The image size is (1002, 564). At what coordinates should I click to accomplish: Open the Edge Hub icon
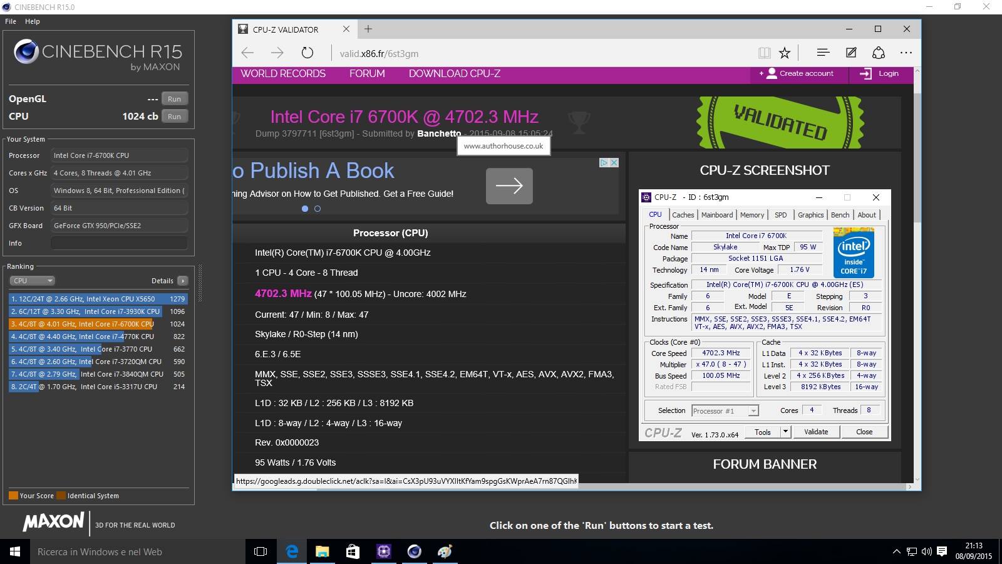(x=823, y=53)
